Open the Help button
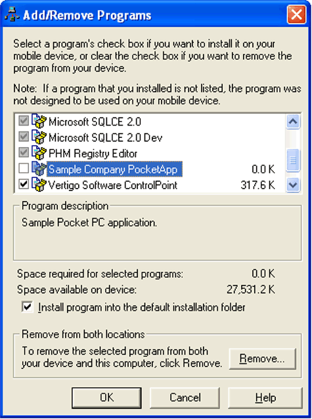The image size is (312, 419). 265,398
